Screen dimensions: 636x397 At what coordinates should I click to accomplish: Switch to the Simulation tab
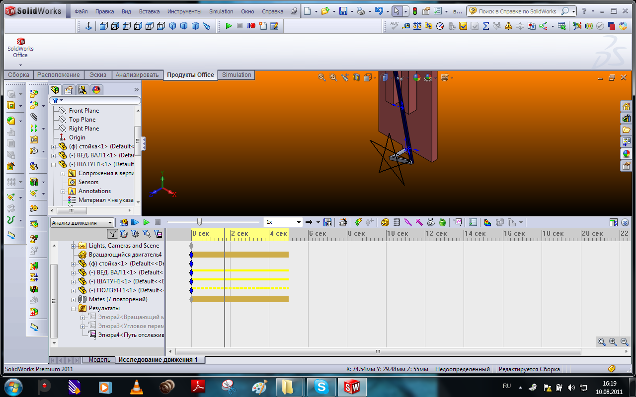click(x=237, y=75)
